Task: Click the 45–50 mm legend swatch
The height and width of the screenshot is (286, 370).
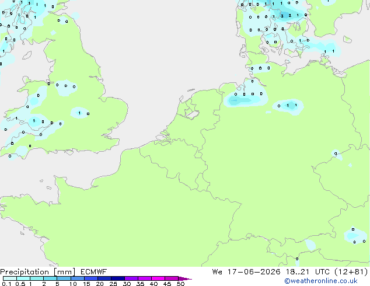Action: tap(172, 278)
